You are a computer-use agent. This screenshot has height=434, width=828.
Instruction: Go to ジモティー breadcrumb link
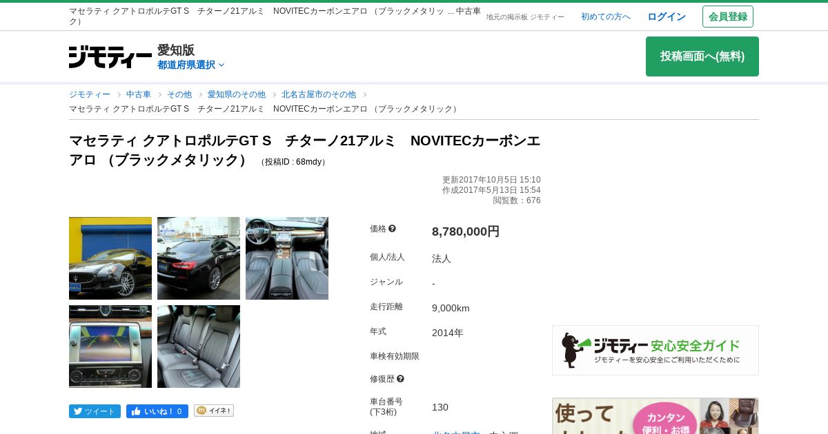pyautogui.click(x=90, y=94)
